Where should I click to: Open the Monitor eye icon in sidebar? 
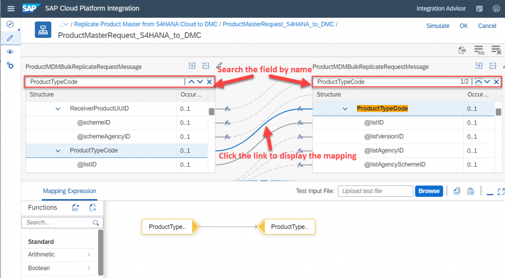click(x=10, y=52)
